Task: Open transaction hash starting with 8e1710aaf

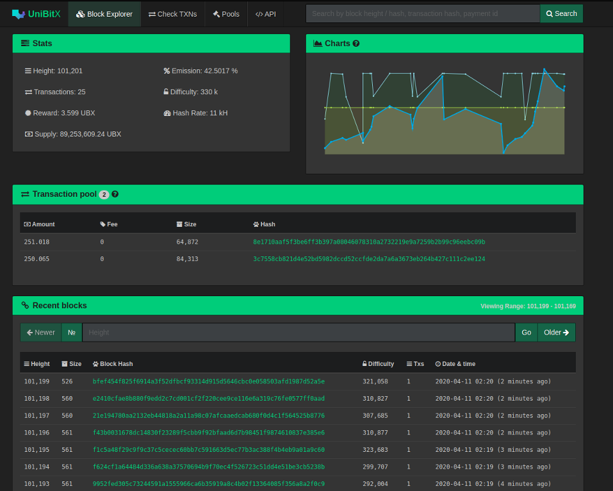Action: click(x=369, y=242)
